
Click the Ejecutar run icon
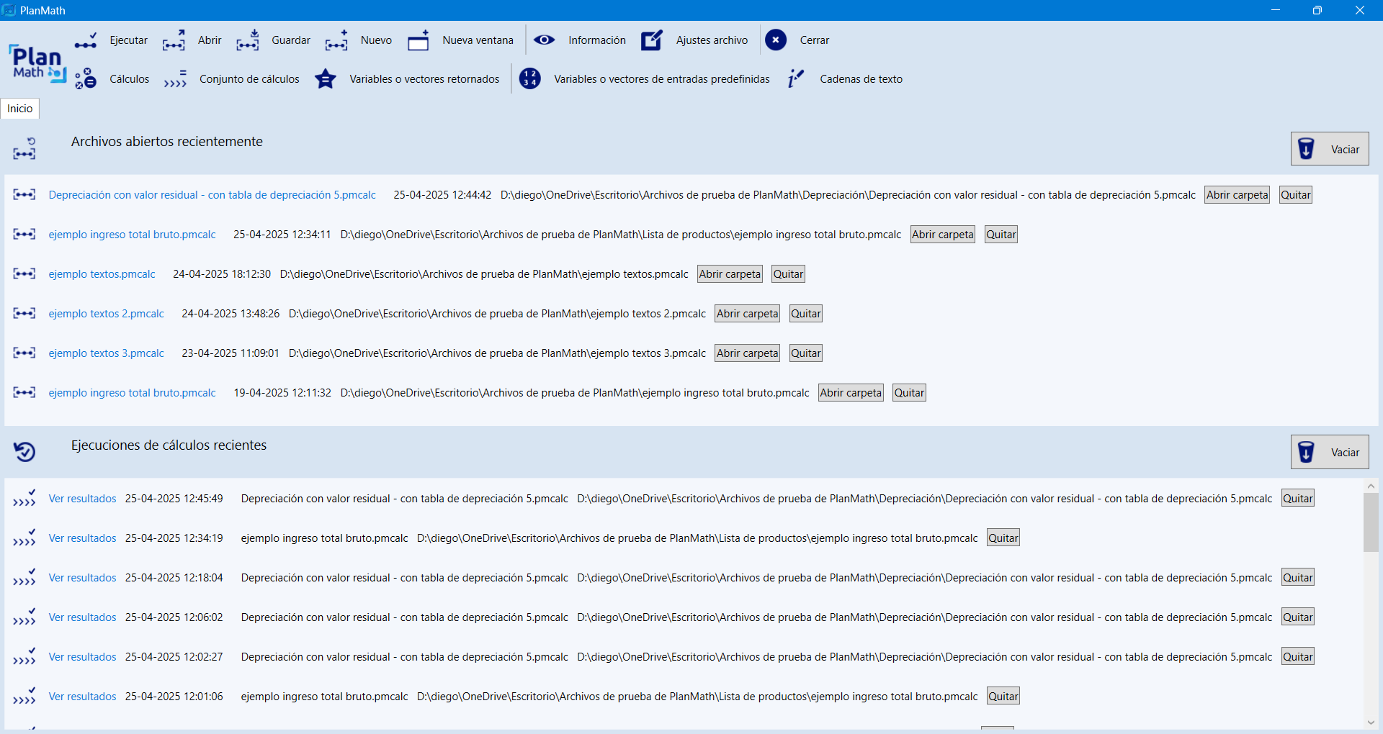(x=86, y=41)
